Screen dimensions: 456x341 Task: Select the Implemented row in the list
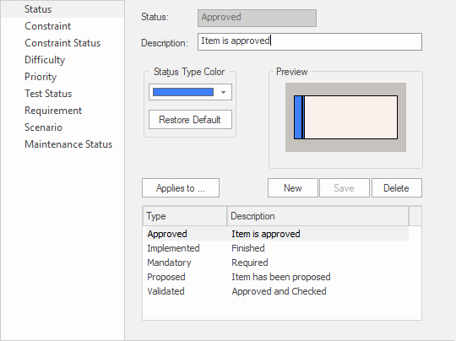(277, 248)
